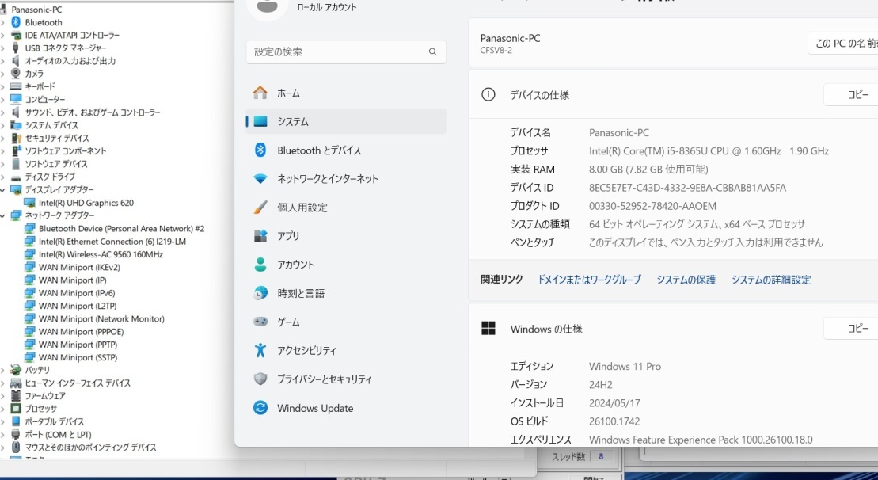878x480 pixels.
Task: Copy device specs with デバイスの仕様 コピー button
Action: pos(850,95)
